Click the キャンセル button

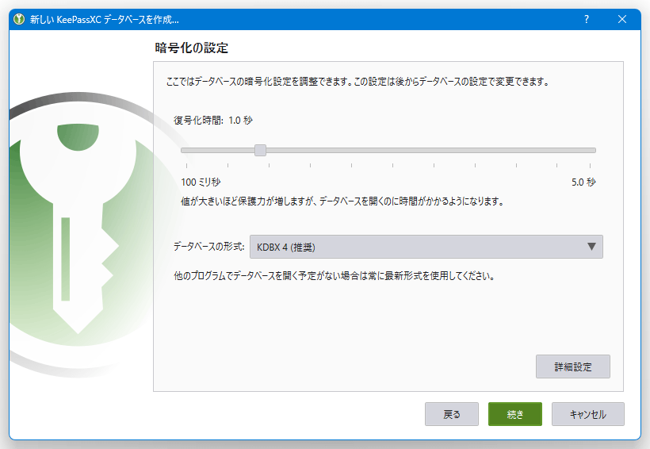click(588, 414)
